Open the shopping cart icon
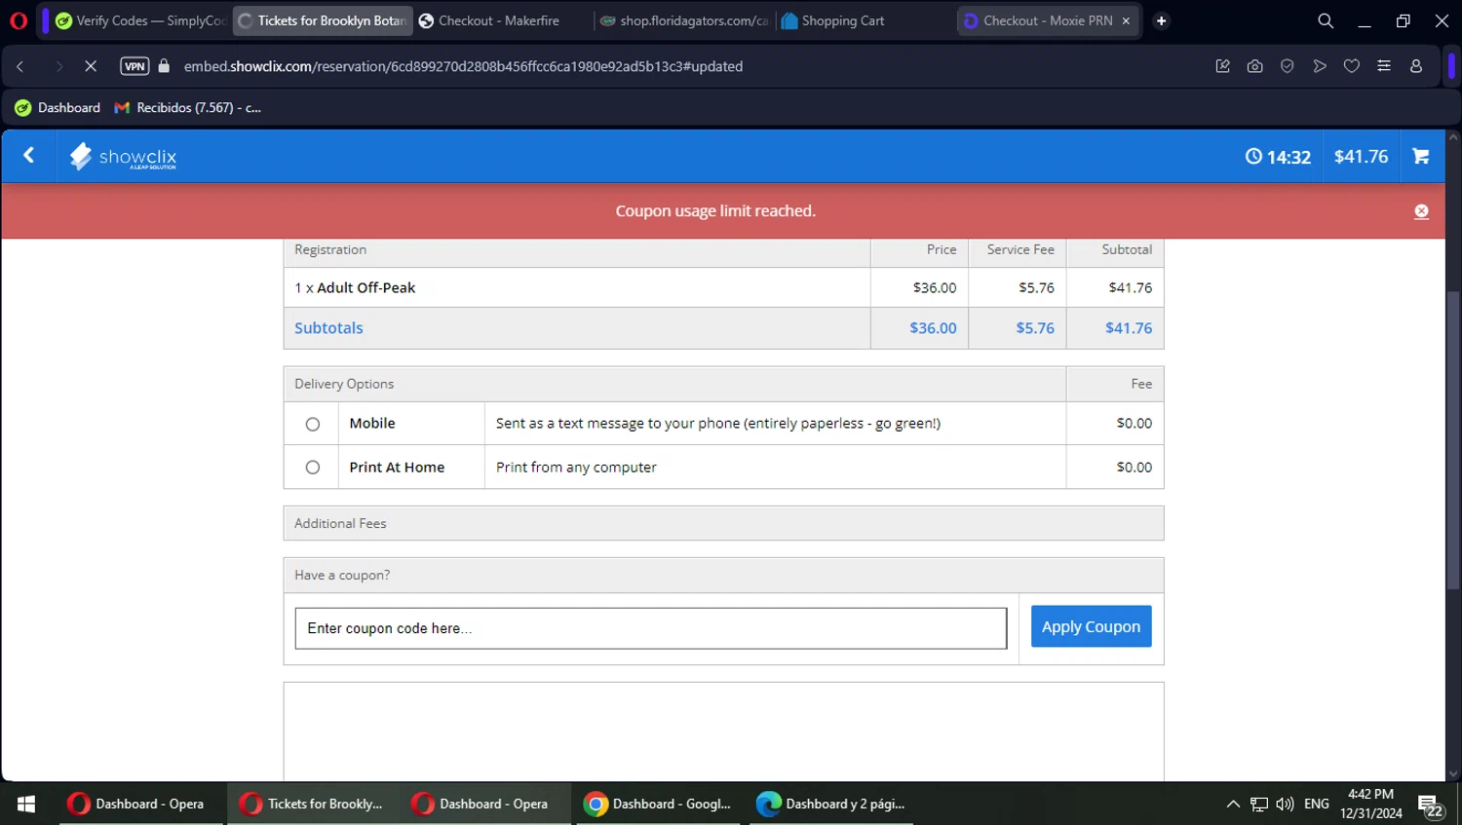1462x825 pixels. (x=1421, y=156)
